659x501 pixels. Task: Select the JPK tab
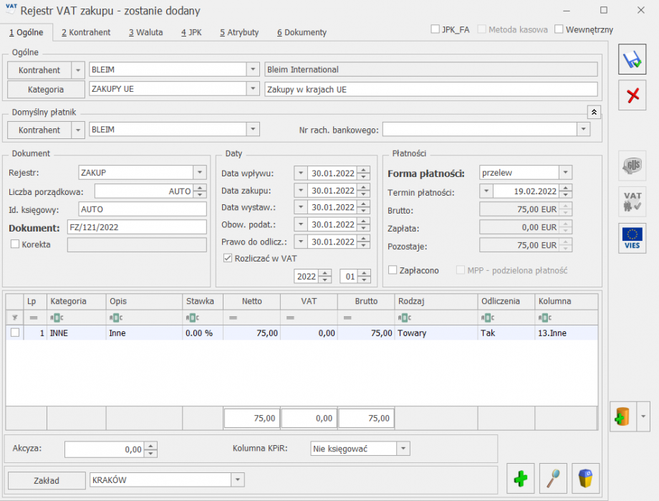191,32
